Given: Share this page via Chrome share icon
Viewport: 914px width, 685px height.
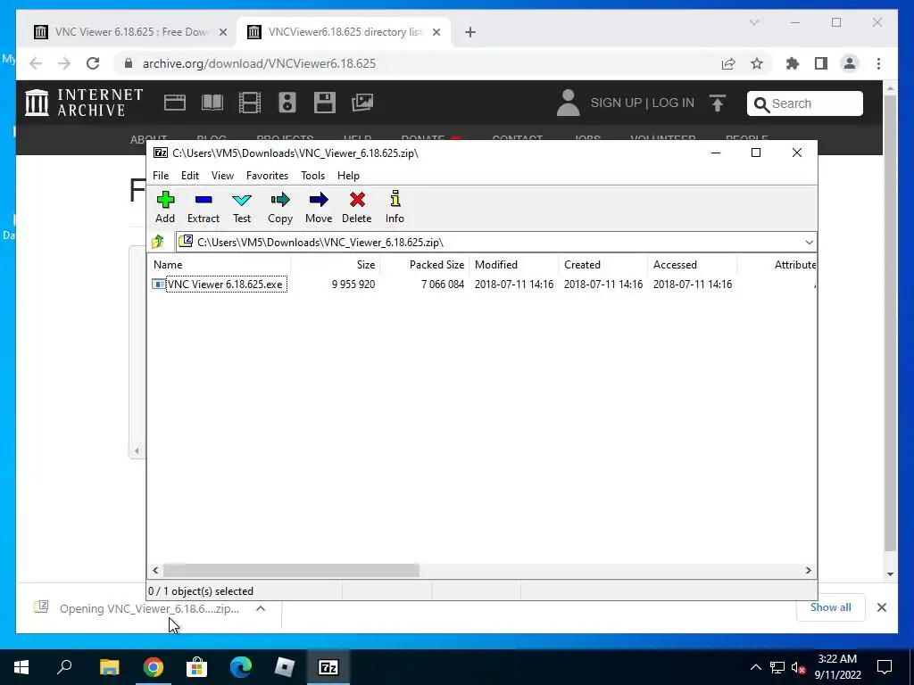Looking at the screenshot, I should (x=728, y=63).
